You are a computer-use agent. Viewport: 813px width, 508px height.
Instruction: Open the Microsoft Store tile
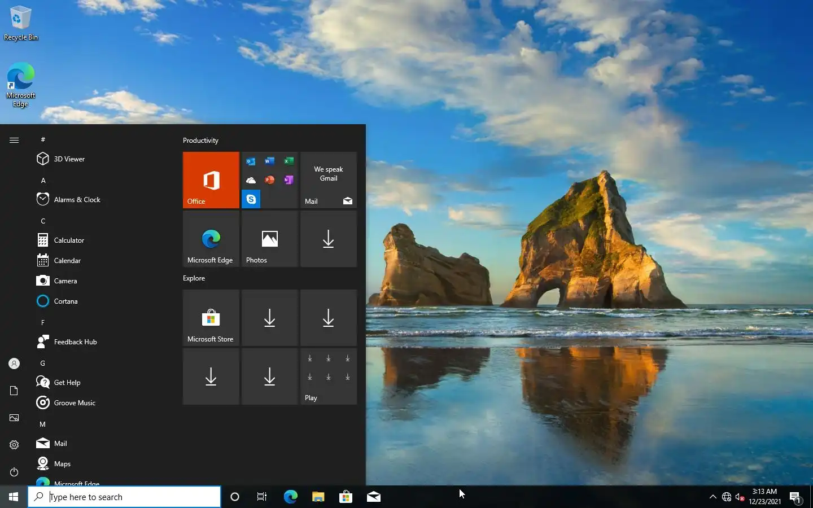click(211, 318)
